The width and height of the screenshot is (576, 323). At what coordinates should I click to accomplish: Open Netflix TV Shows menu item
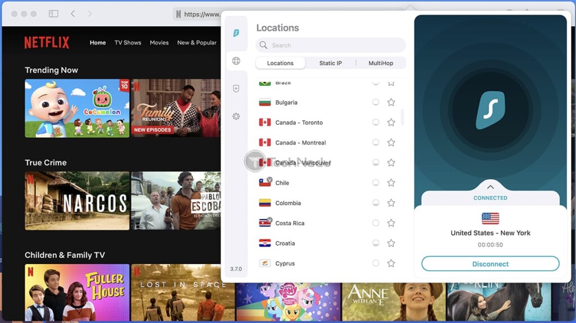pyautogui.click(x=128, y=43)
